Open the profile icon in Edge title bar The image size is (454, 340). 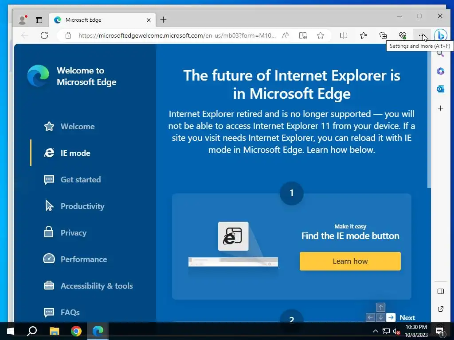23,19
